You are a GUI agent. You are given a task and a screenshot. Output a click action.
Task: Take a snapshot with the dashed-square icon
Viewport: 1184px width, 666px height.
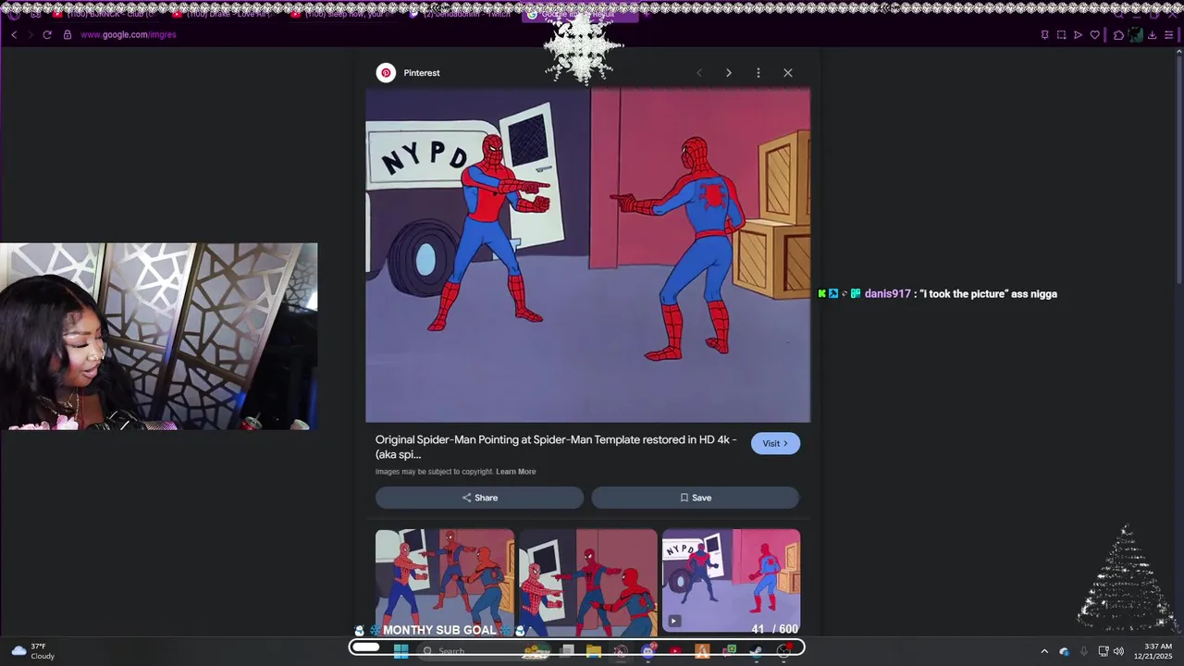1062,35
